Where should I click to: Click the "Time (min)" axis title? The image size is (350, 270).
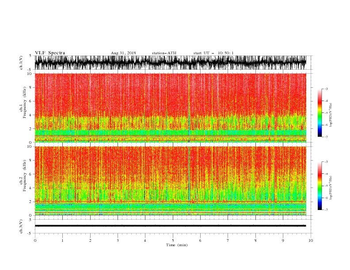(177, 245)
